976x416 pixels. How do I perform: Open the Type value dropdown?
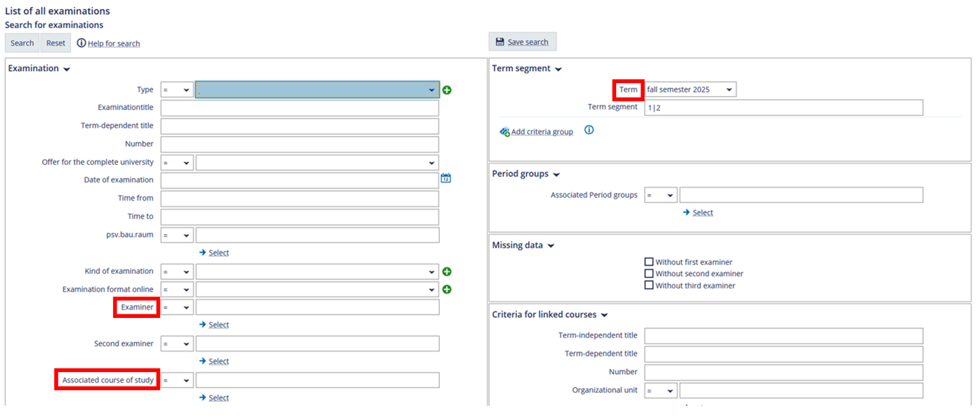(317, 90)
